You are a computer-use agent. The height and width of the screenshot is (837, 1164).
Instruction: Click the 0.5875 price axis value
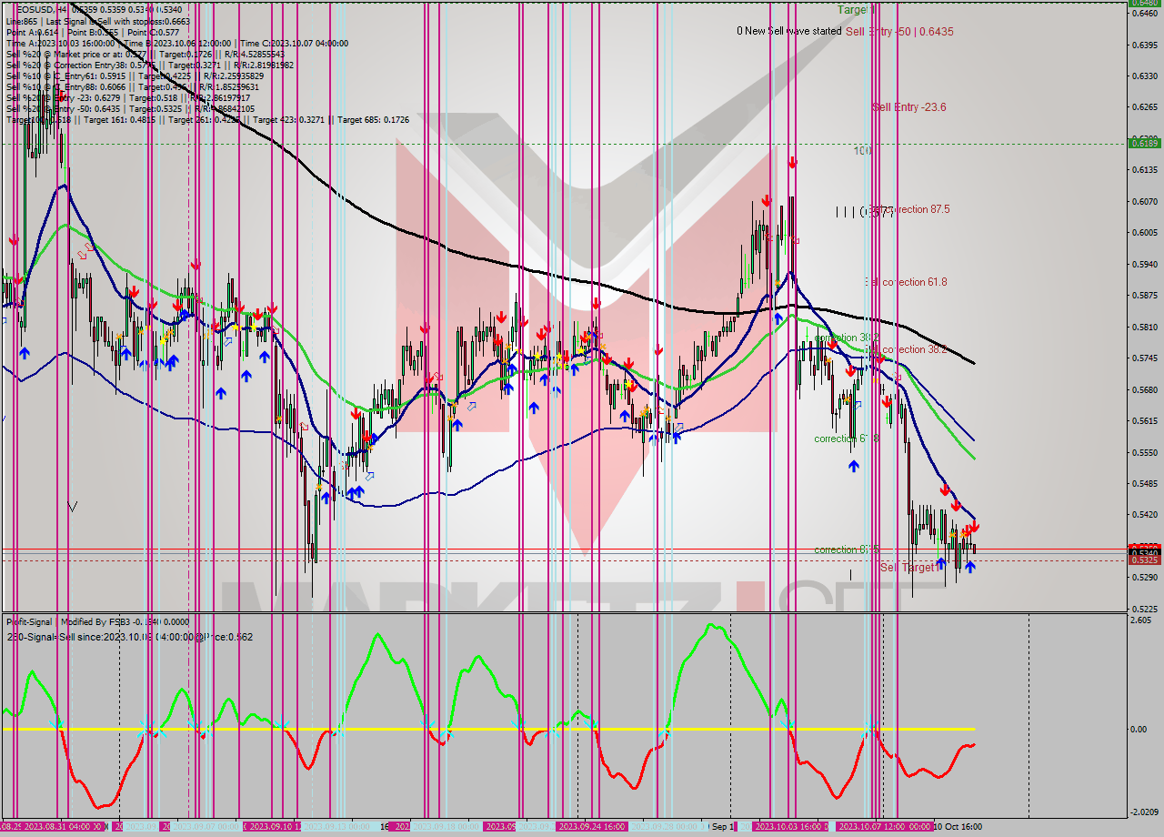click(1144, 296)
